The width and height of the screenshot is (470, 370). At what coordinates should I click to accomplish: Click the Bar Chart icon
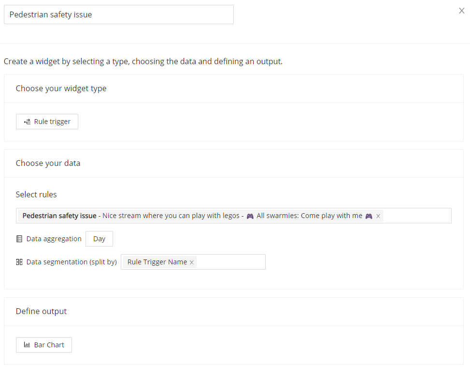pos(27,345)
